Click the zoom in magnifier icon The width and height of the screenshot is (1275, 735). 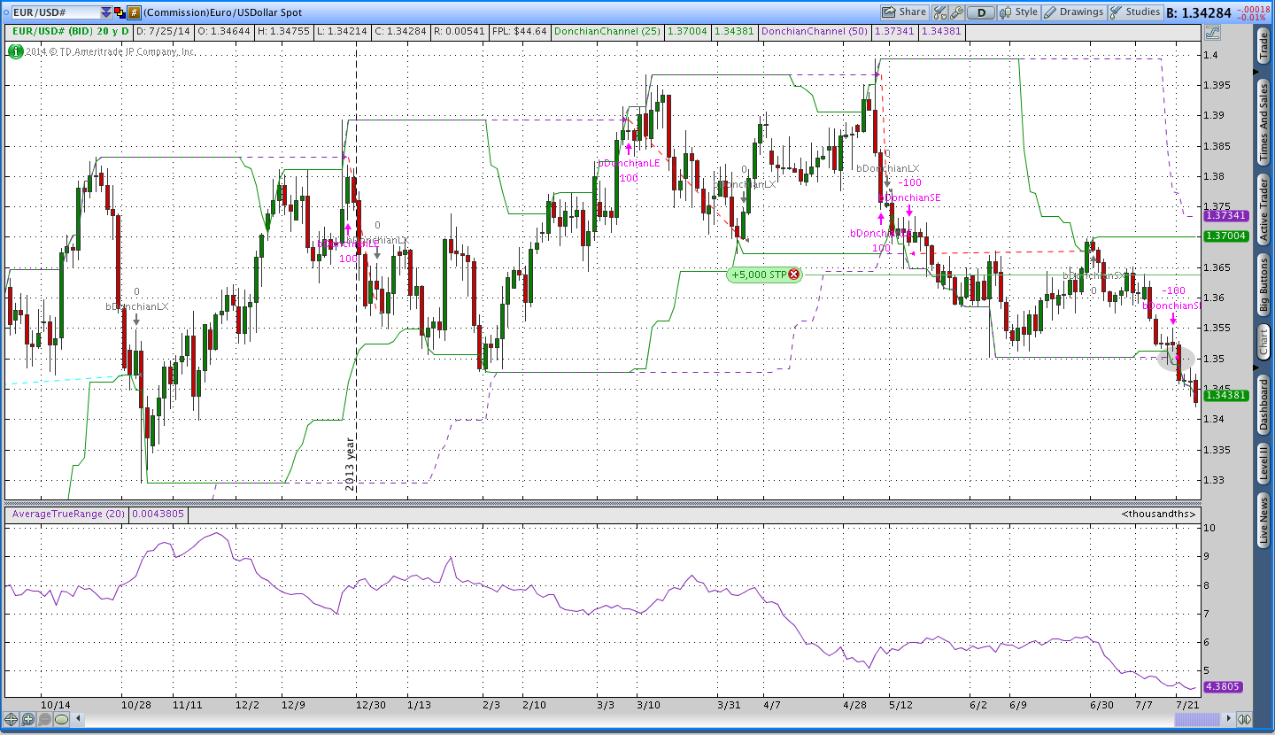[28, 719]
